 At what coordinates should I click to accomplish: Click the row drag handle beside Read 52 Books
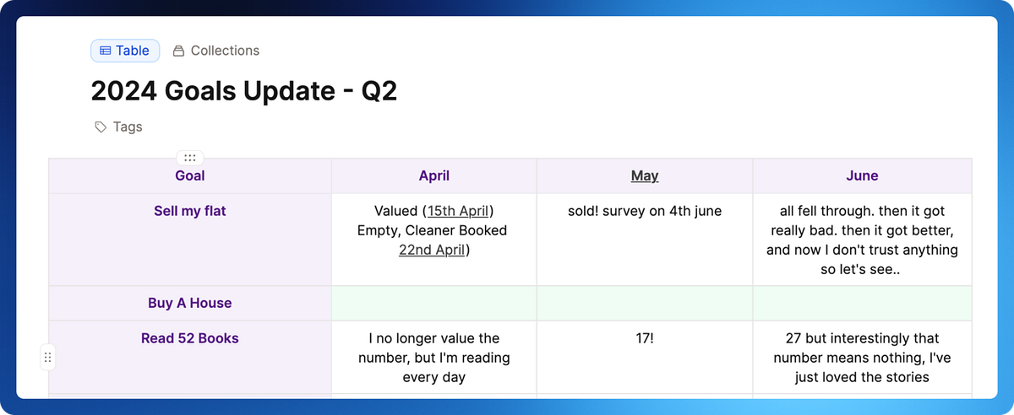(x=47, y=358)
